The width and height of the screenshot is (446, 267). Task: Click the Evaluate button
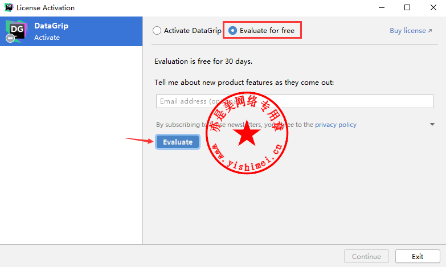pyautogui.click(x=178, y=142)
